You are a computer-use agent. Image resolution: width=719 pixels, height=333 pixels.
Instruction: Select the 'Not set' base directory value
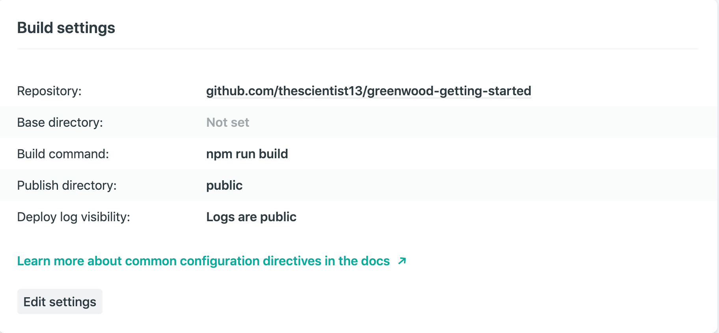pyautogui.click(x=228, y=122)
